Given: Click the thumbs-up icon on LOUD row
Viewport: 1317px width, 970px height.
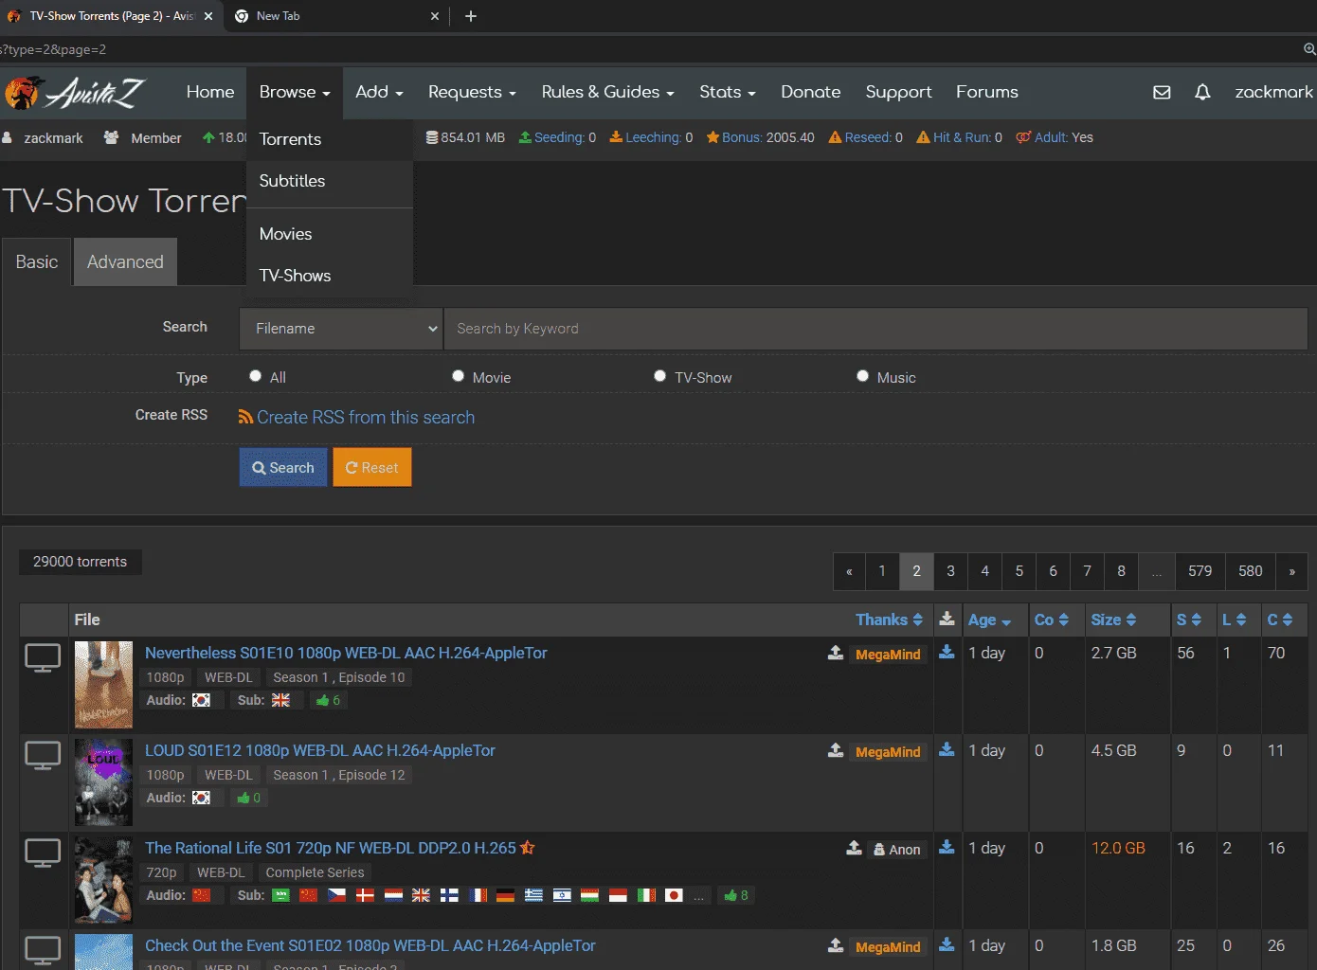Looking at the screenshot, I should 244,798.
